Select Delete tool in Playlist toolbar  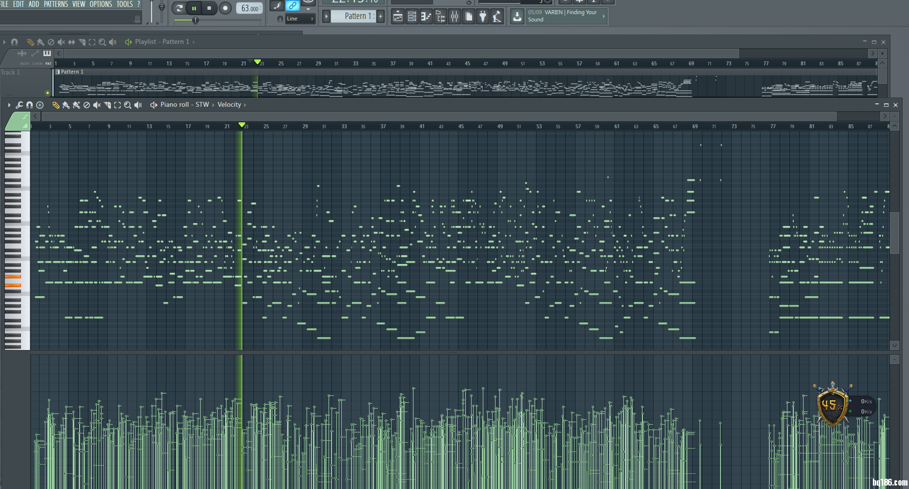[51, 42]
